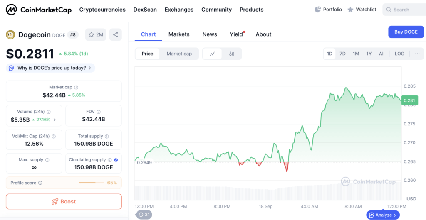Click the #8 rank badge
This screenshot has height=220, width=426.
tap(73, 35)
